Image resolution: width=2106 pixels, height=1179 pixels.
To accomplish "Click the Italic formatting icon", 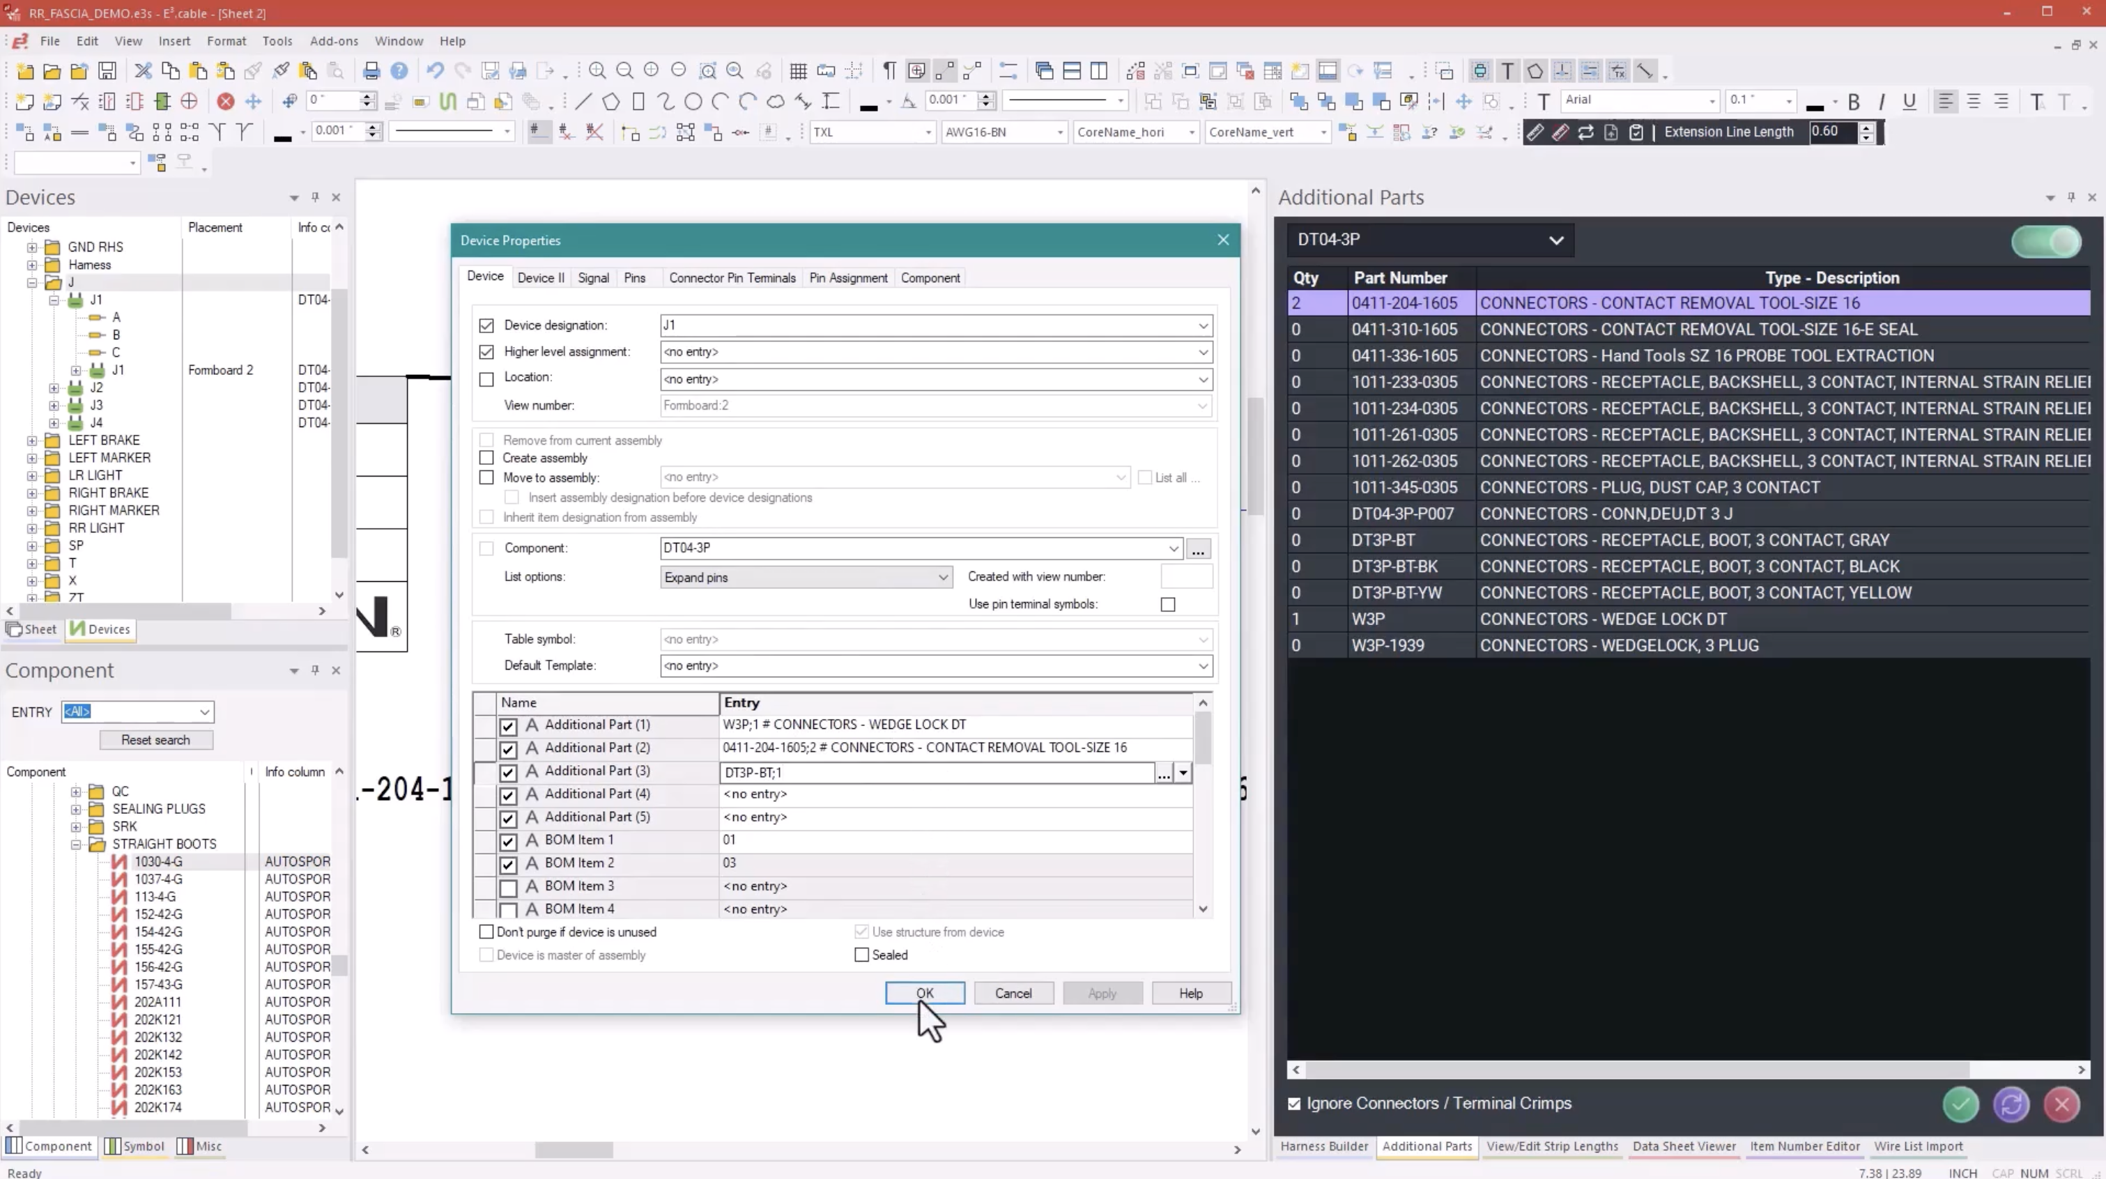I will pos(1882,101).
